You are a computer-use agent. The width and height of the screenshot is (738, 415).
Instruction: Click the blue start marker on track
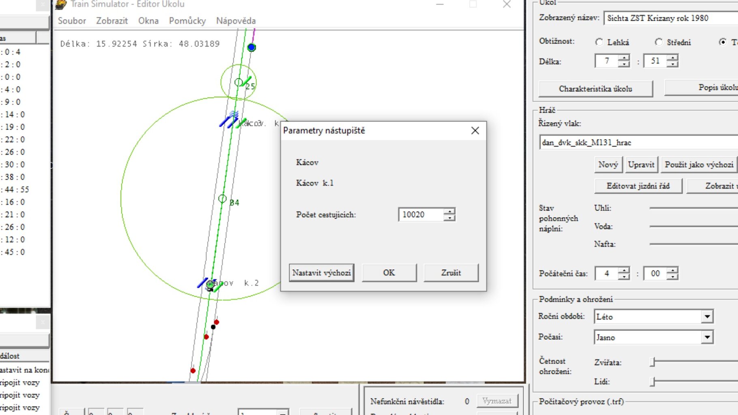point(252,47)
